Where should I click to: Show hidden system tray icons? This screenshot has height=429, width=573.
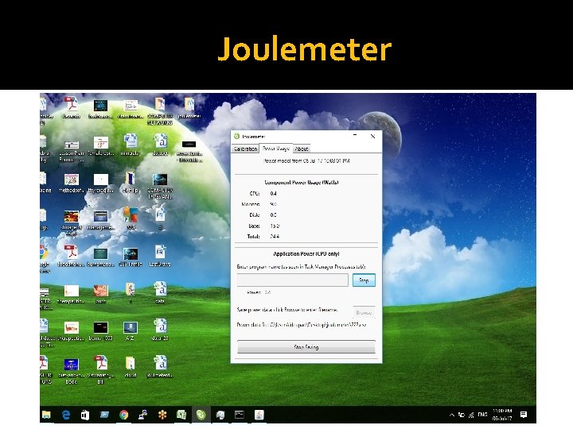pyautogui.click(x=452, y=415)
